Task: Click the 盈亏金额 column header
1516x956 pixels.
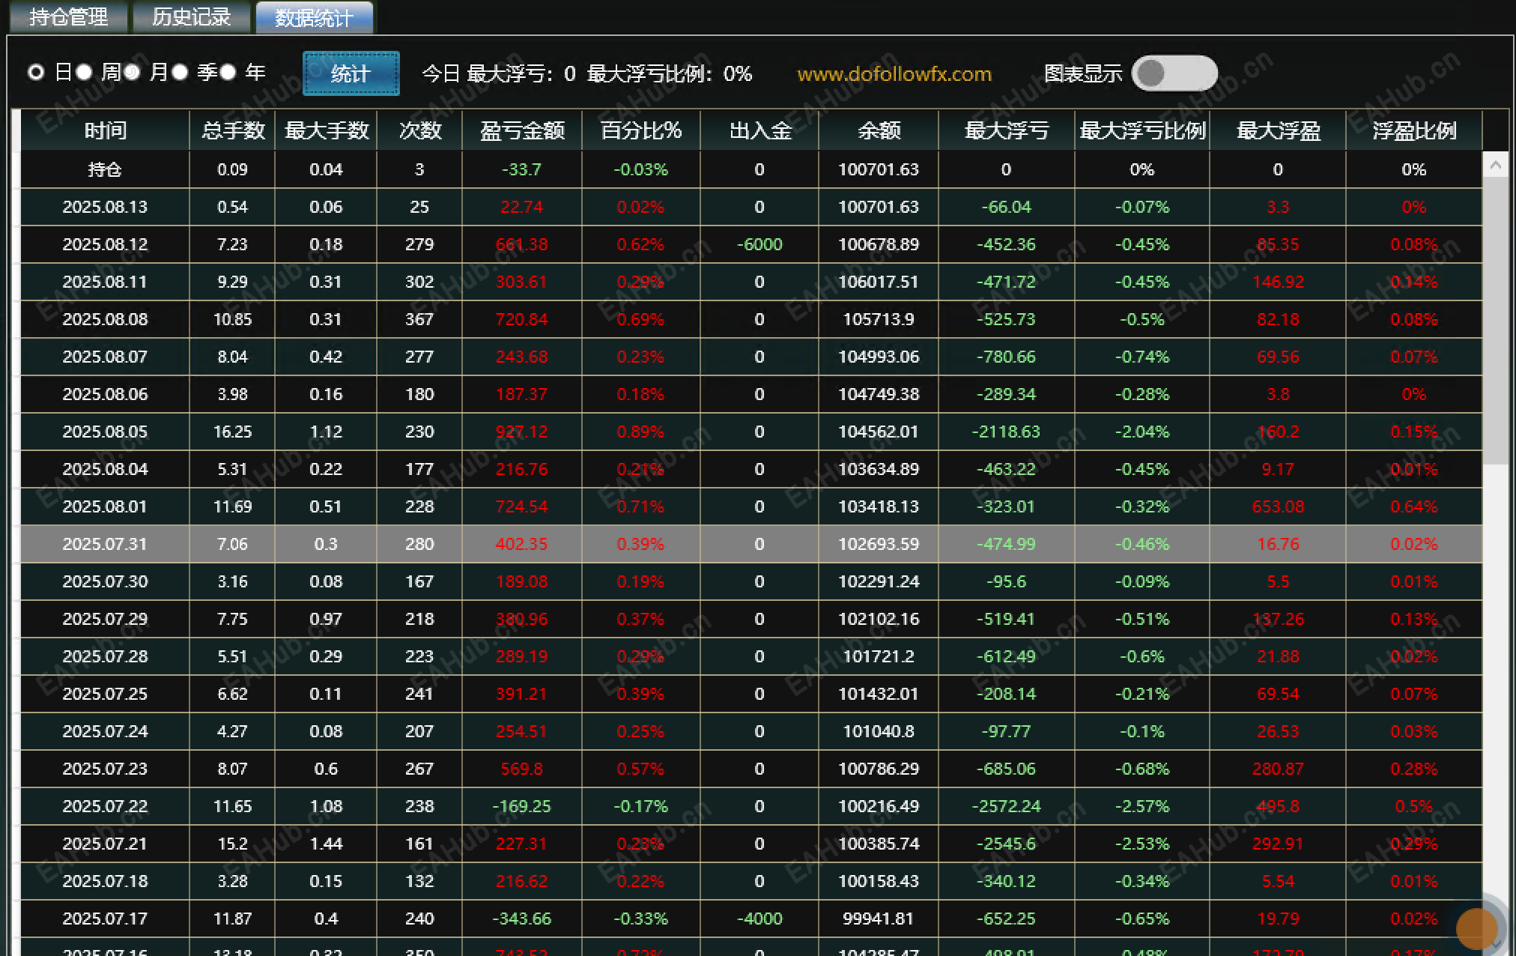Action: tap(521, 131)
